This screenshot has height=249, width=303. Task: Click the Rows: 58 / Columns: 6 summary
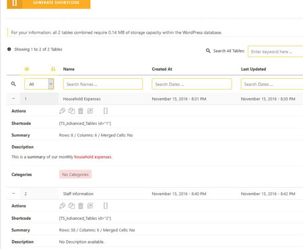[x=97, y=230]
